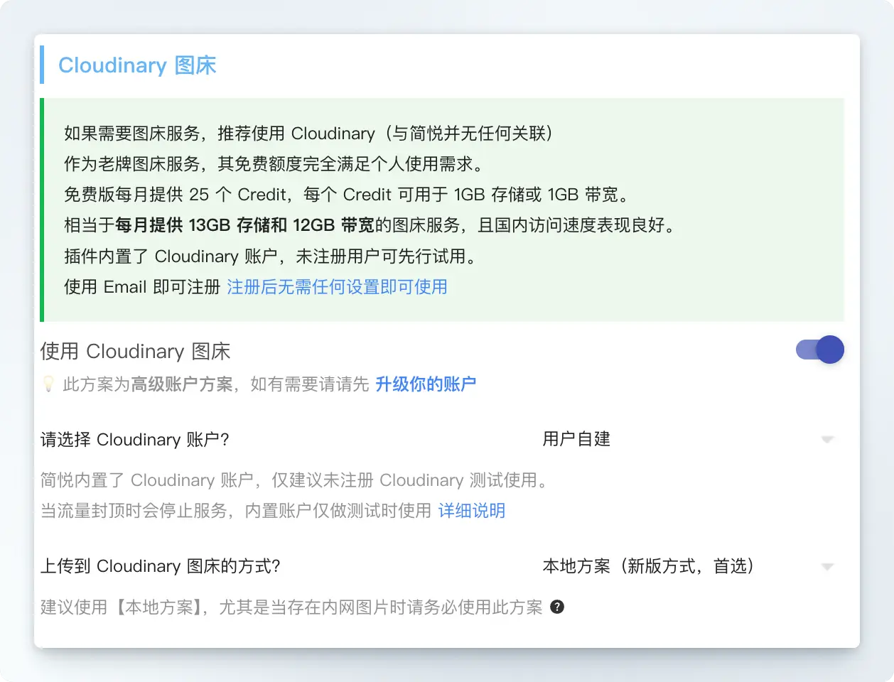This screenshot has height=682, width=894.
Task: Open the 用户自建 account dropdown
Action: (x=682, y=439)
